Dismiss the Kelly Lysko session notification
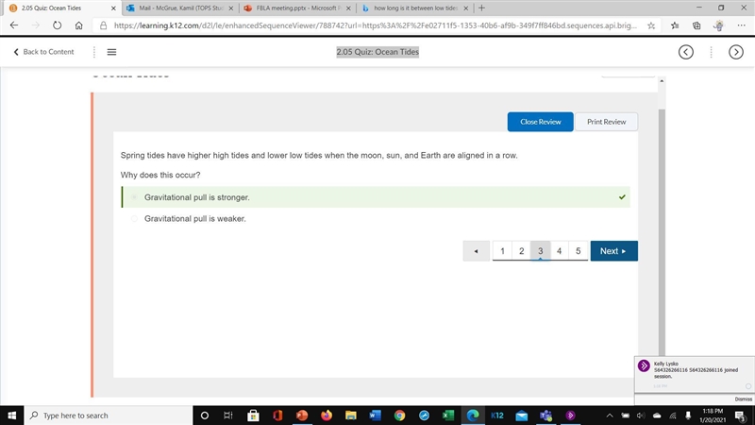This screenshot has width=755, height=425. coord(743,399)
